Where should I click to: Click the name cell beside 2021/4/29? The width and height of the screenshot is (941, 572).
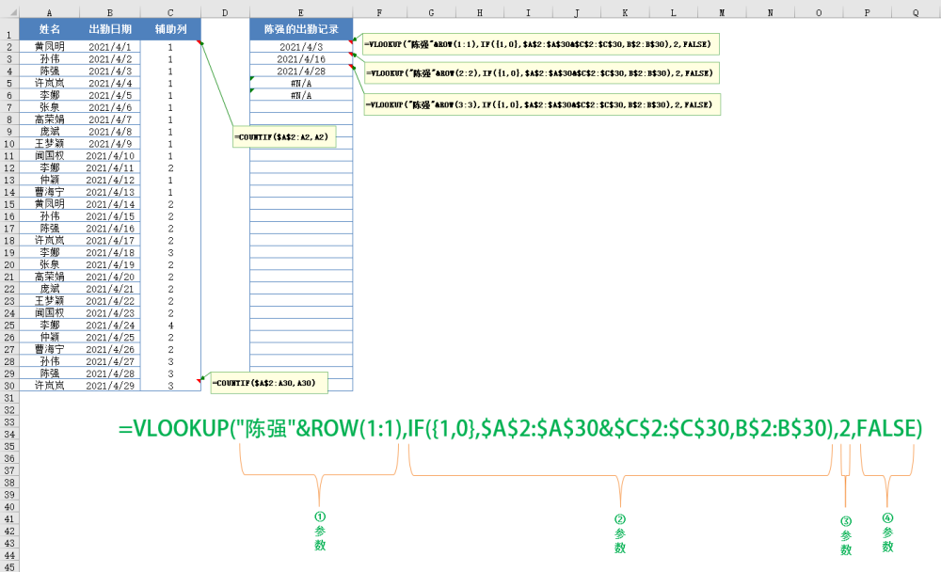pos(49,386)
